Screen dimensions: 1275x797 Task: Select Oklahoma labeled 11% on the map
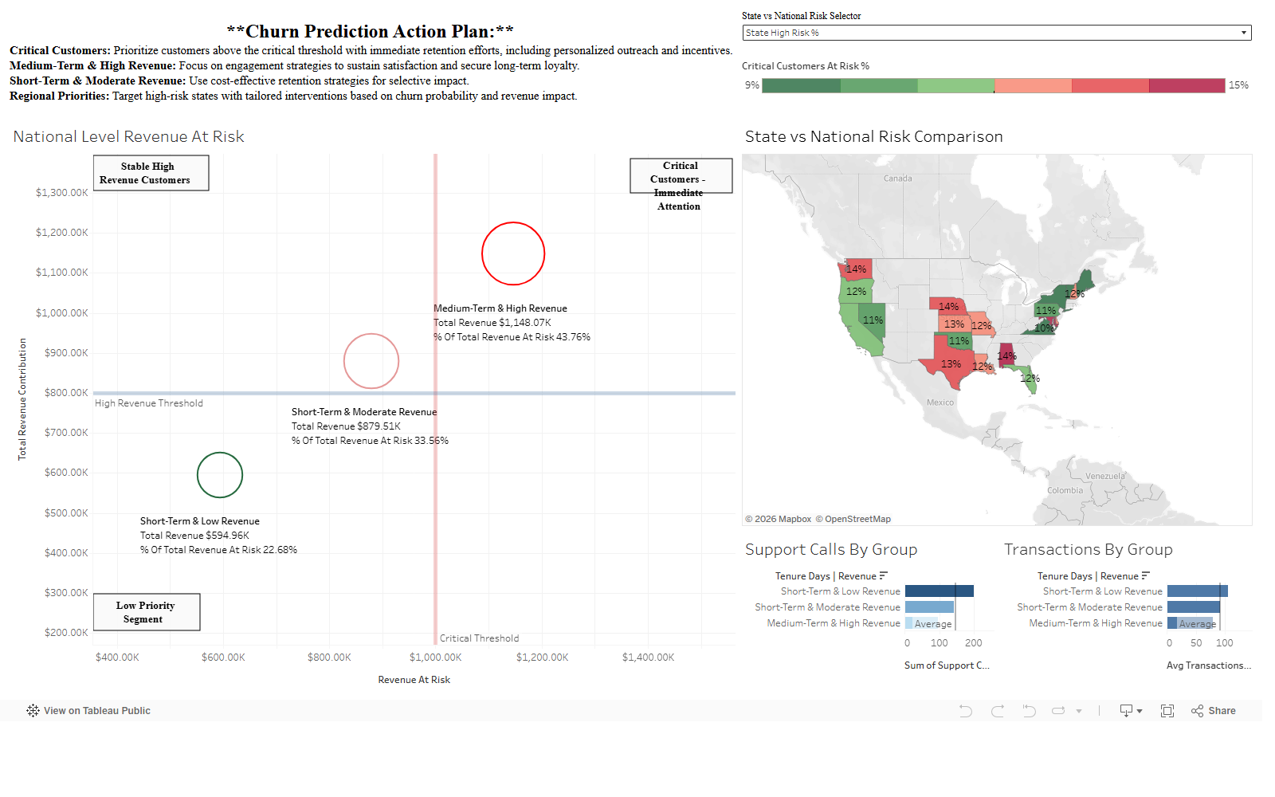[958, 341]
